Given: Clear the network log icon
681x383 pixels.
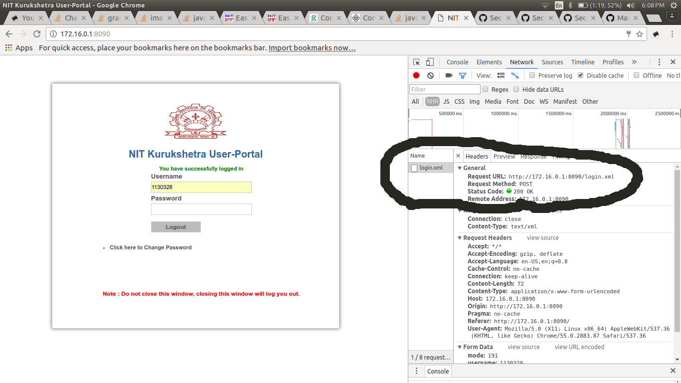Looking at the screenshot, I should coord(430,75).
